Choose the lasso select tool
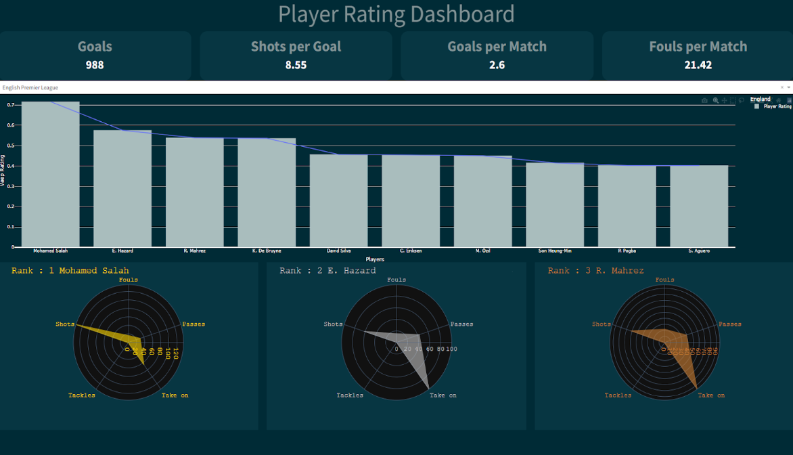 coord(742,100)
